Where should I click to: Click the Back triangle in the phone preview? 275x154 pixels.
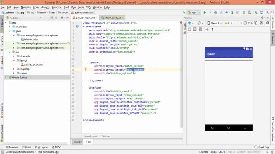(x=212, y=128)
